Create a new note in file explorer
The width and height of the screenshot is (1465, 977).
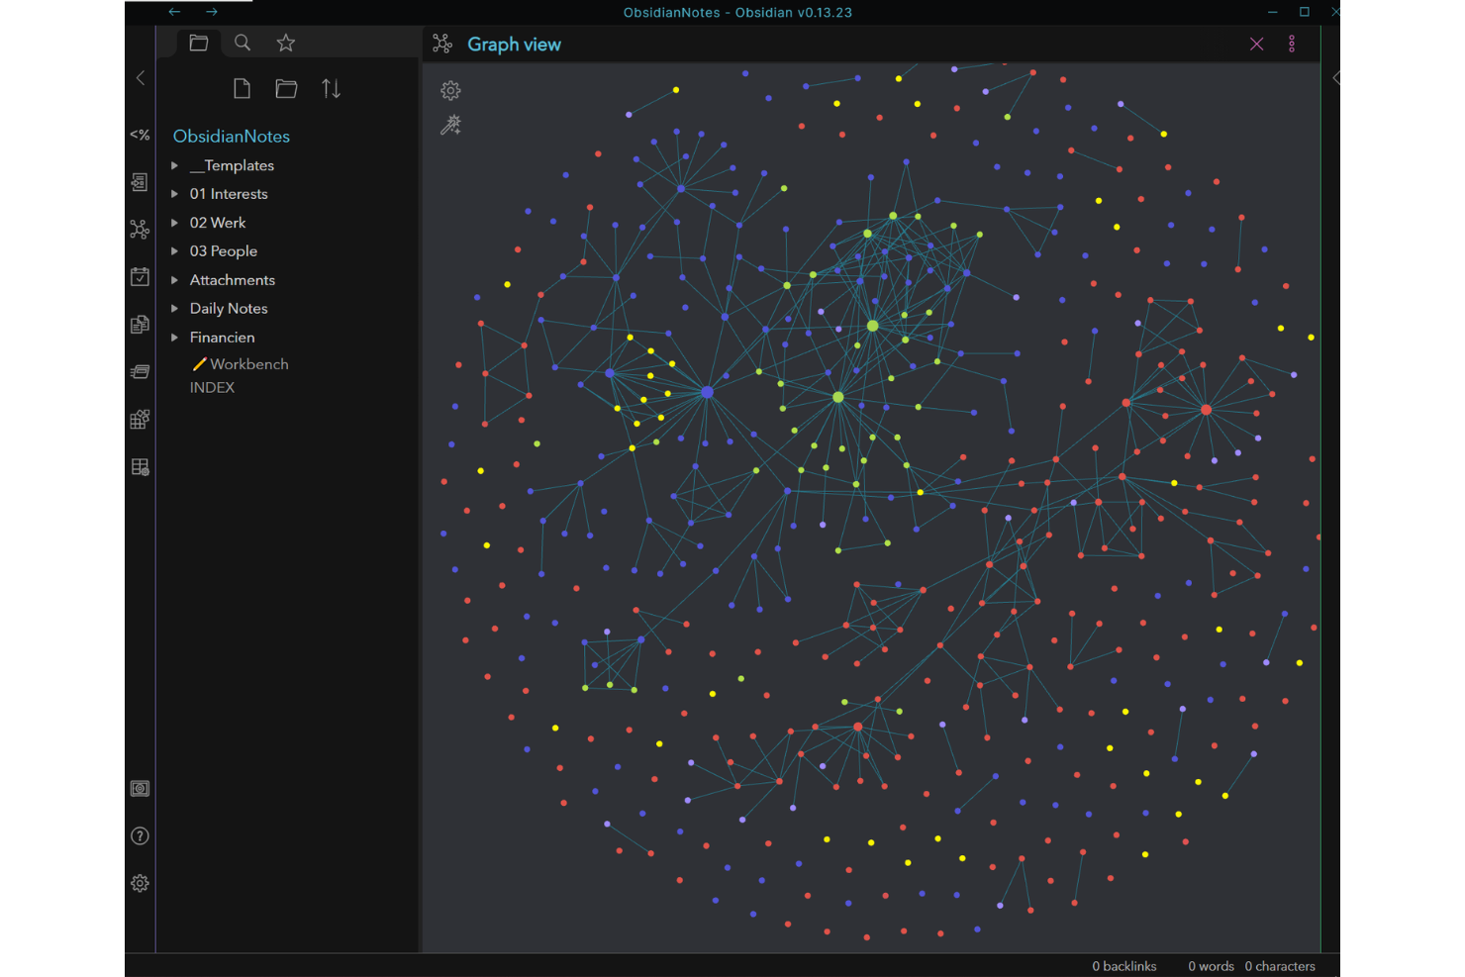(242, 89)
